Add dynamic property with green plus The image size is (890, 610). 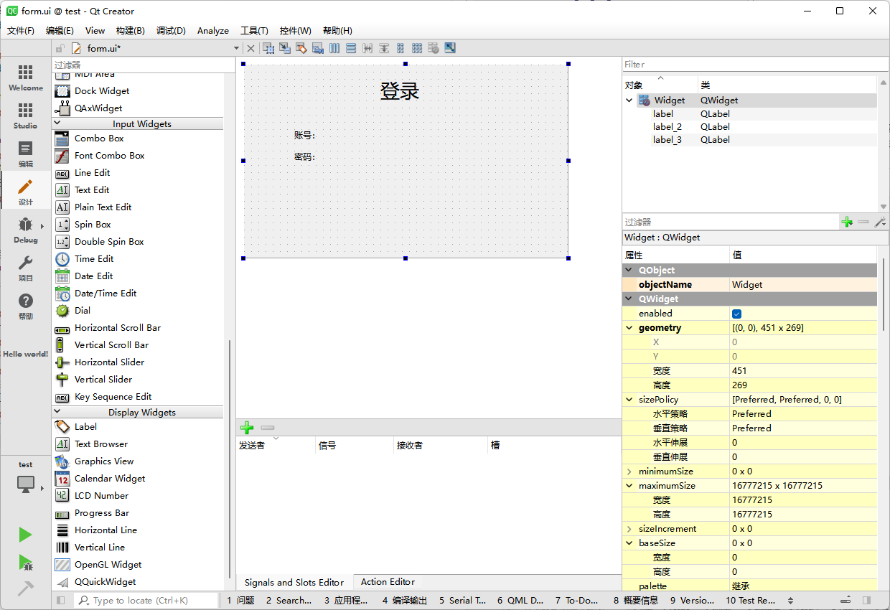(847, 222)
